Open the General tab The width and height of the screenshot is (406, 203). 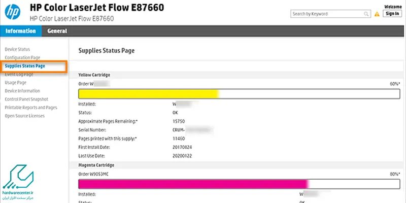[x=57, y=31]
